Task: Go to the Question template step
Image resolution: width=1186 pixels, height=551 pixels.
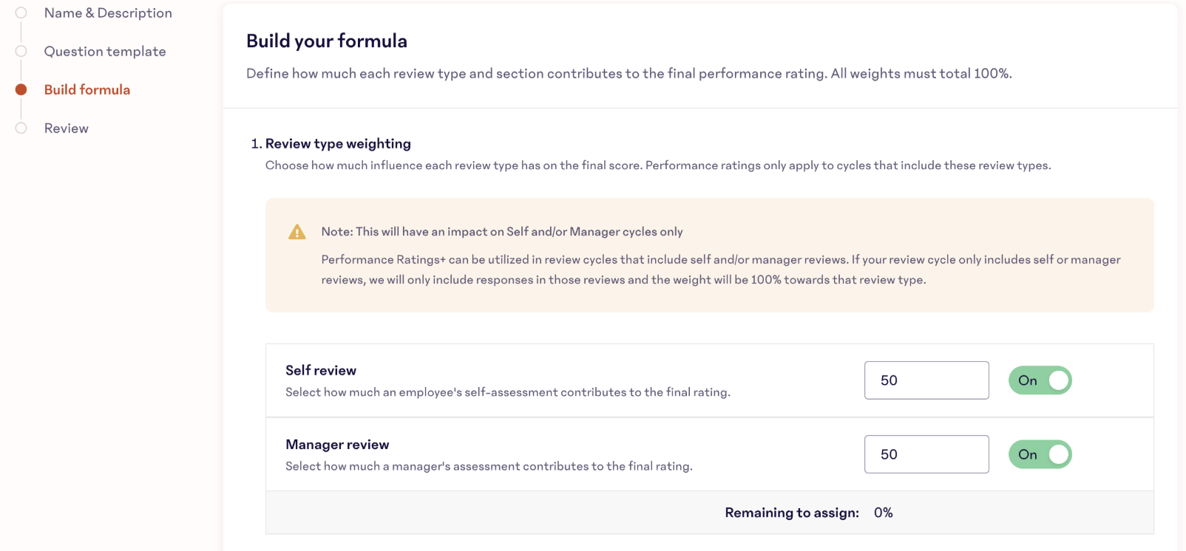Action: point(105,52)
